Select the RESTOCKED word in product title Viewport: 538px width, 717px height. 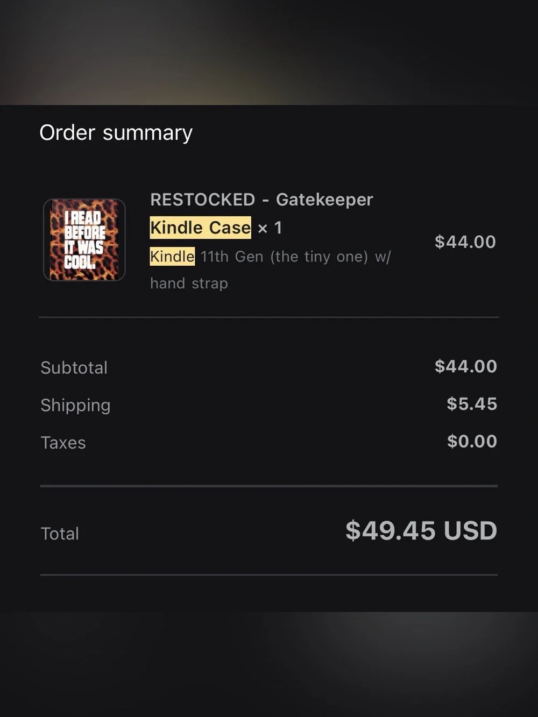coord(202,200)
